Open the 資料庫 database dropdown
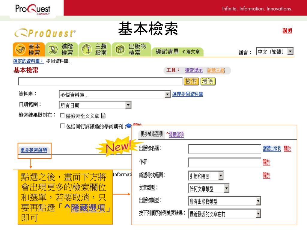 [115, 95]
